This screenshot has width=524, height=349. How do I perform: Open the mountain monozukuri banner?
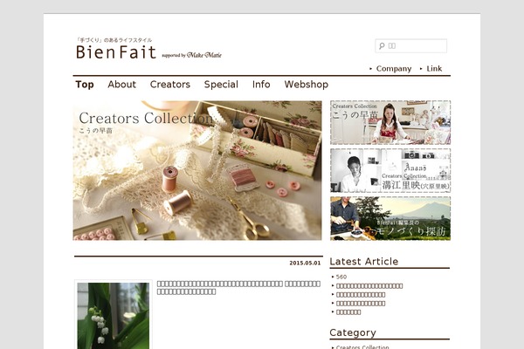(x=390, y=218)
